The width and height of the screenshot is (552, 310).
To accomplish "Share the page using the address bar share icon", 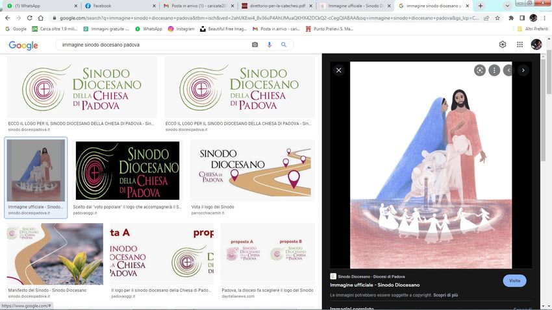I will tap(486, 18).
